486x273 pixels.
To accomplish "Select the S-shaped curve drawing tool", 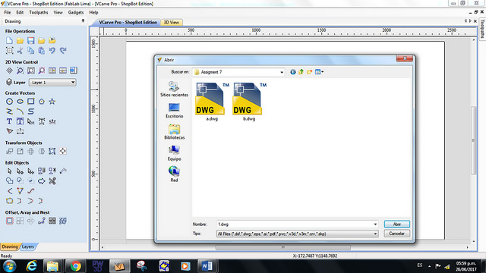I will click(30, 111).
